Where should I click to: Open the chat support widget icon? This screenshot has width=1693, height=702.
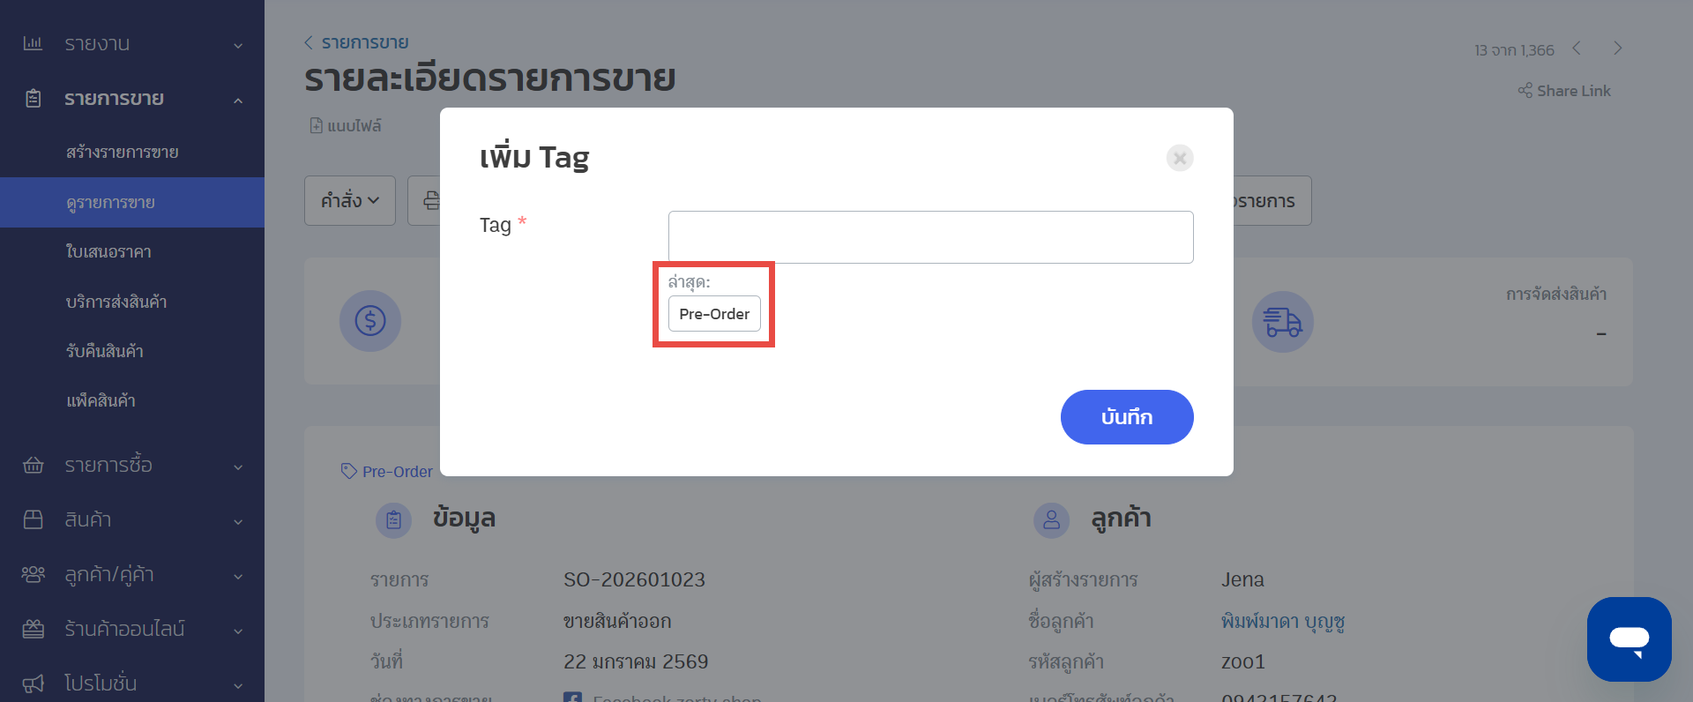(x=1629, y=639)
